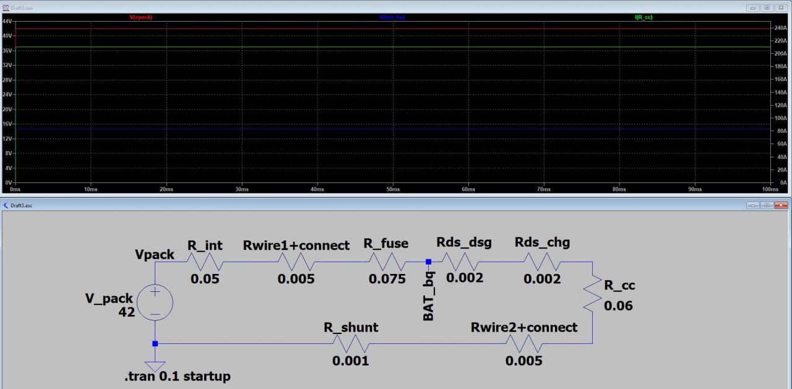The image size is (792, 389).
Task: Click the R_cc value 0.06
Action: click(619, 306)
